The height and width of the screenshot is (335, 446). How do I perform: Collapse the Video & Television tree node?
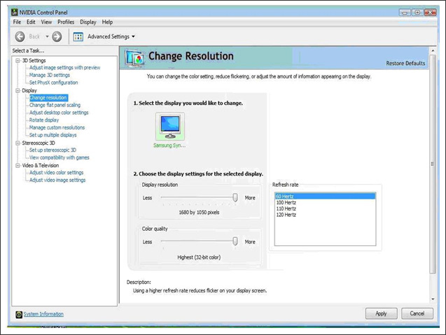coord(17,165)
